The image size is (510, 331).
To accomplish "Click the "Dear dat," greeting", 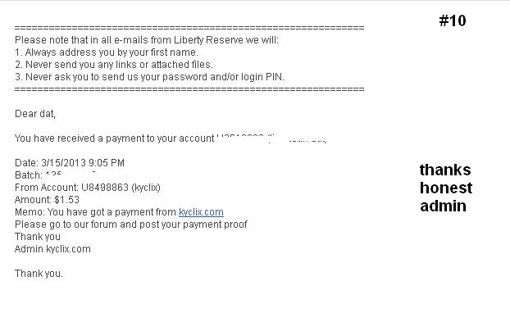I will [x=35, y=114].
